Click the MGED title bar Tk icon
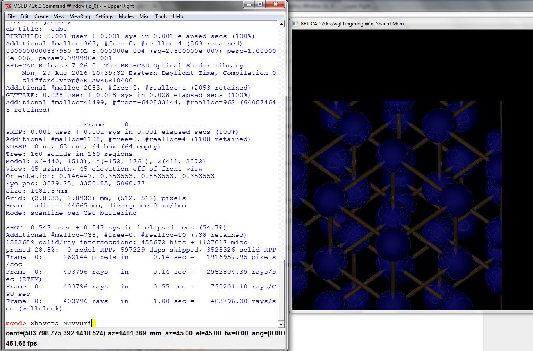This screenshot has width=533, height=351. 7,6
